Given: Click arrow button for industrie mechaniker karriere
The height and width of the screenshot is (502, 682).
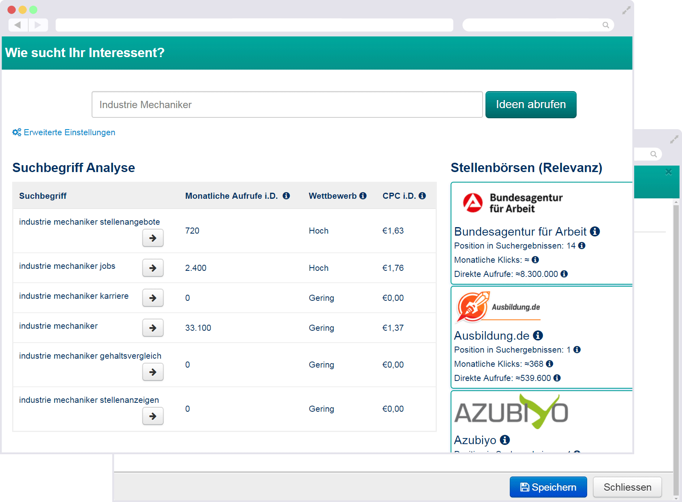Looking at the screenshot, I should [x=153, y=298].
